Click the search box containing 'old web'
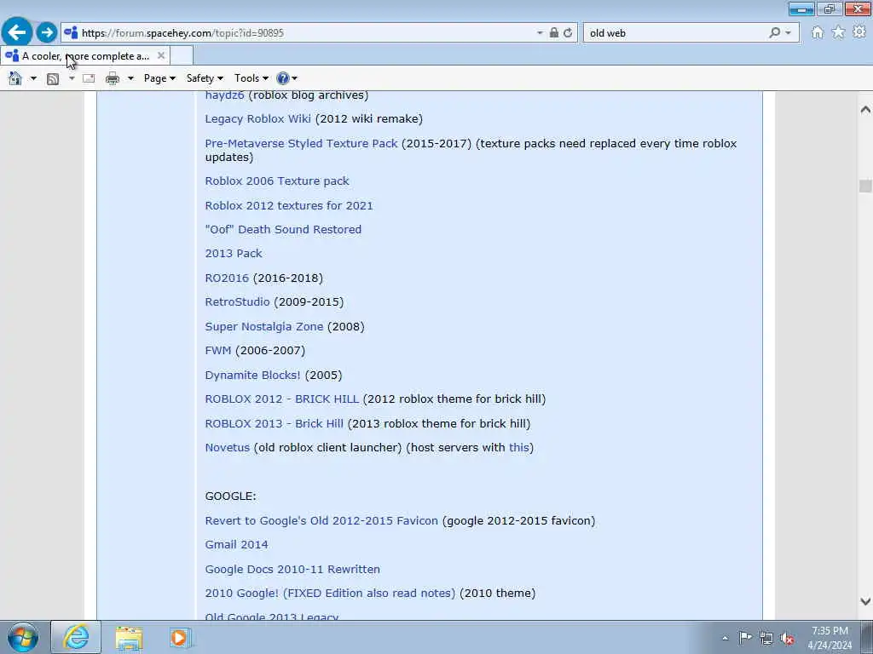873x654 pixels. (676, 33)
